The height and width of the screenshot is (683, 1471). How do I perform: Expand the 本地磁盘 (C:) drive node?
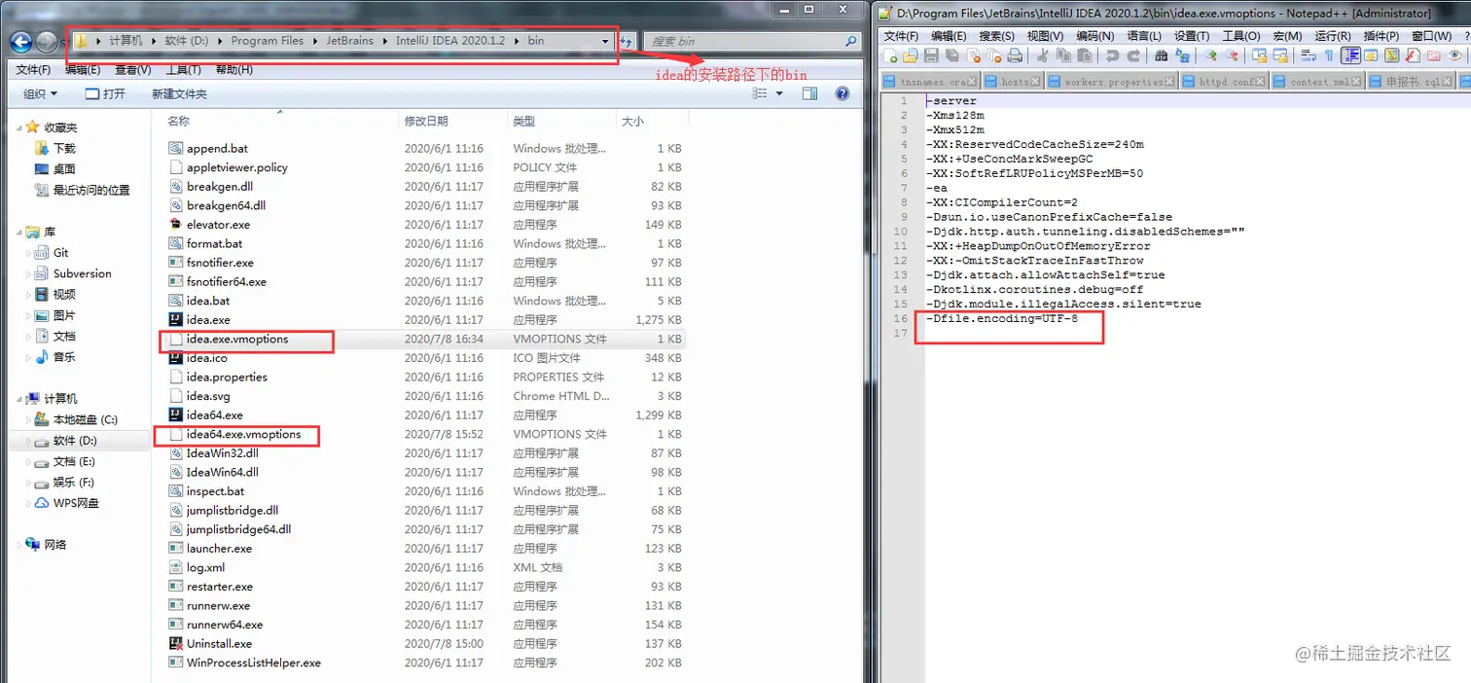pyautogui.click(x=27, y=419)
